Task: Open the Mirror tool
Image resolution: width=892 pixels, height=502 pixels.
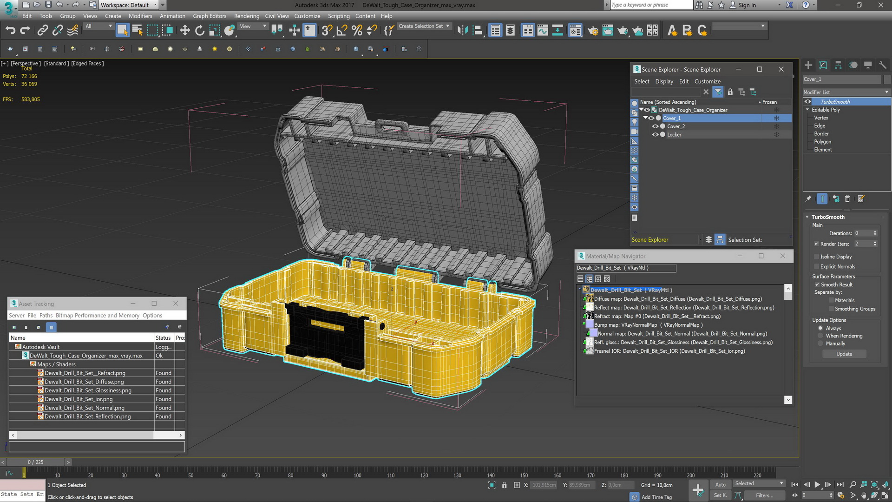Action: [x=462, y=31]
